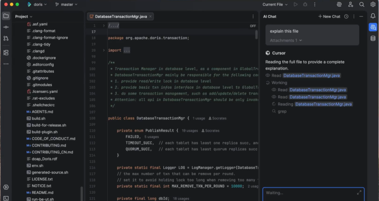Click the Cursor agent logo icon
Image resolution: width=379 pixels, height=201 pixels.
[x=267, y=53]
